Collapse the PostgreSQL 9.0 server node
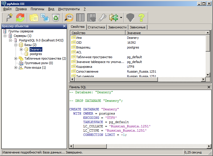 point(10,41)
